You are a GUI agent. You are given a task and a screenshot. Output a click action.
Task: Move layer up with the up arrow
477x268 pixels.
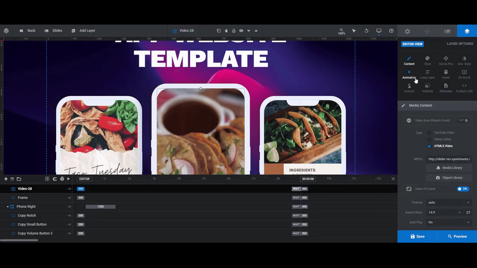point(256,31)
